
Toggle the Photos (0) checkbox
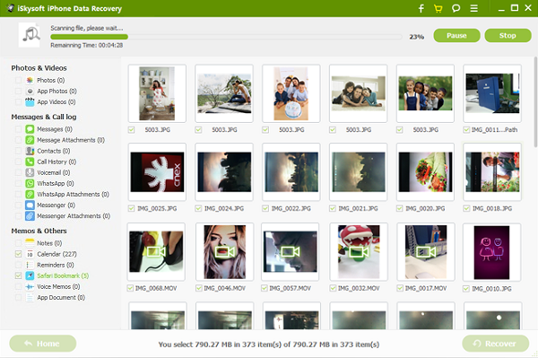[18, 80]
